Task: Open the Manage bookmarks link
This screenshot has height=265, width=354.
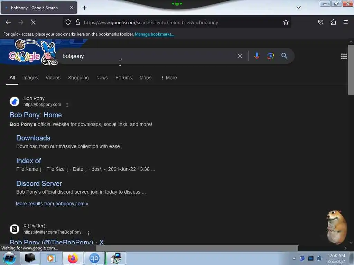Action: click(155, 34)
